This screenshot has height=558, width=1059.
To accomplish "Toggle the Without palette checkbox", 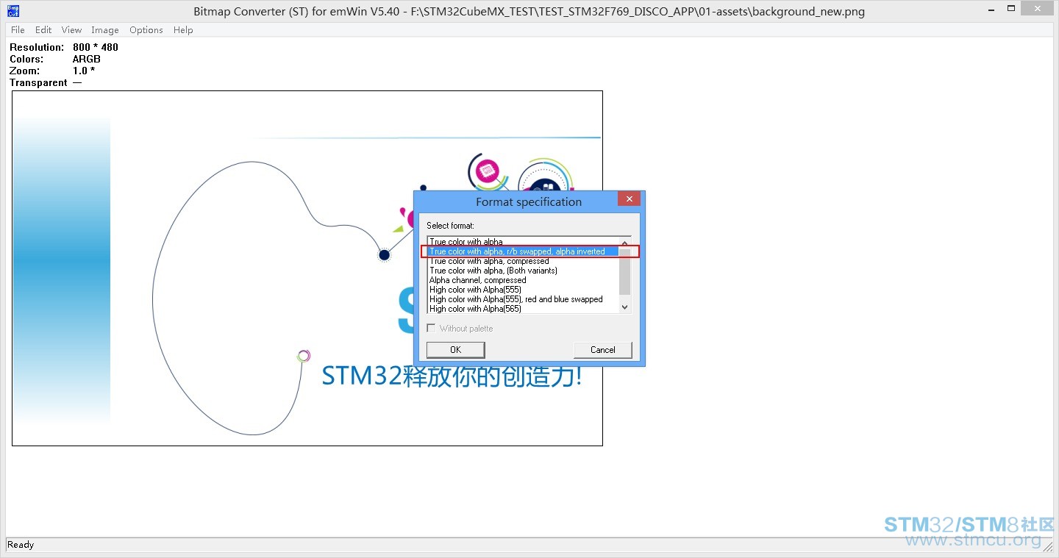I will (431, 329).
